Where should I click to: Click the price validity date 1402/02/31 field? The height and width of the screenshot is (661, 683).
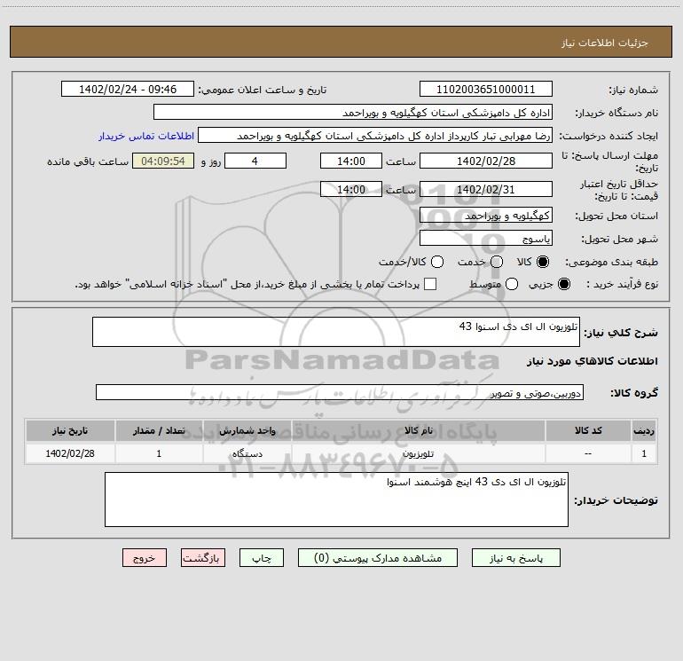pyautogui.click(x=486, y=189)
